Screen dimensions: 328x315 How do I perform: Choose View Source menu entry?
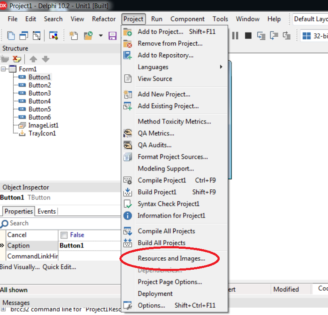click(174, 79)
